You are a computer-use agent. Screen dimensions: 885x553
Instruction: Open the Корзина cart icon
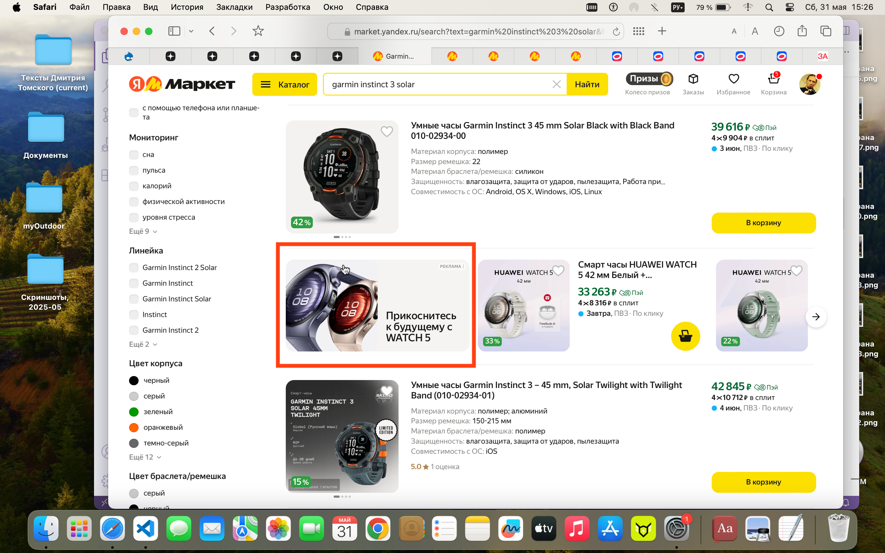[773, 79]
